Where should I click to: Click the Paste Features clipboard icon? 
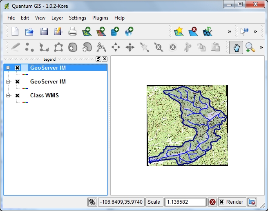click(x=215, y=47)
